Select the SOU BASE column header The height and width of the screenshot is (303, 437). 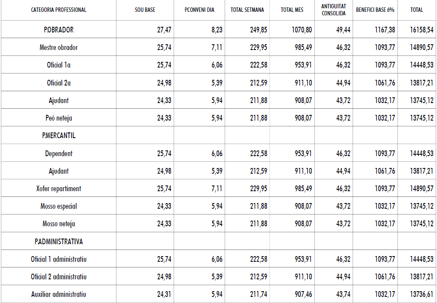pyautogui.click(x=145, y=10)
